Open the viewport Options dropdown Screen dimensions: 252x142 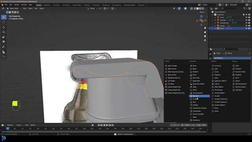(203, 12)
